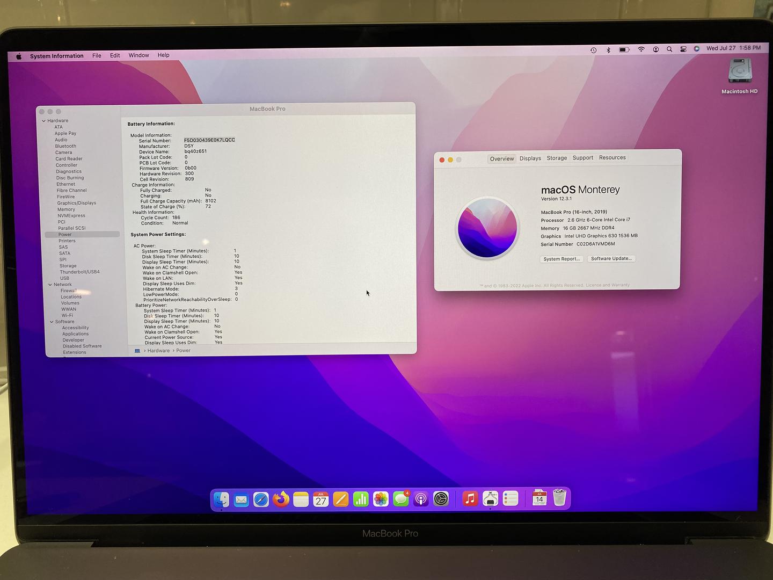
Task: Open the System Information app menu
Action: (56, 56)
